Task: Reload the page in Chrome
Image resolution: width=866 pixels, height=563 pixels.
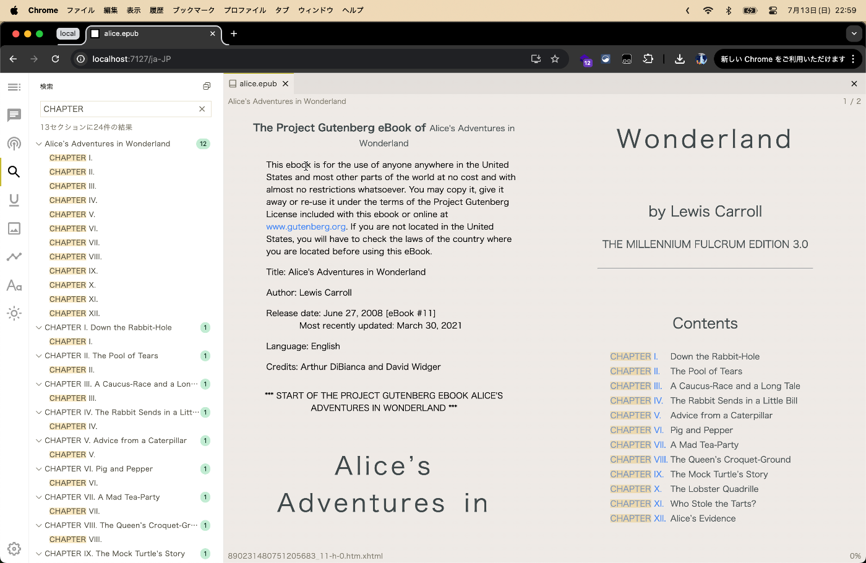Action: 56,59
